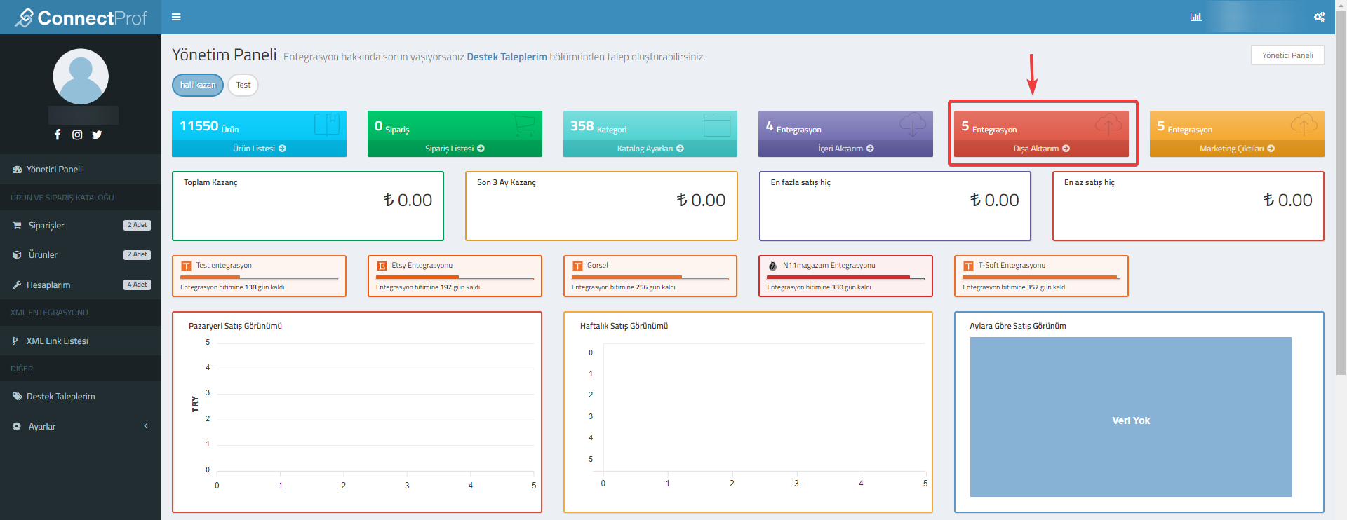Screen dimensions: 1347x520
Task: Click the cloud upload icon on orange card
Action: point(1304,125)
